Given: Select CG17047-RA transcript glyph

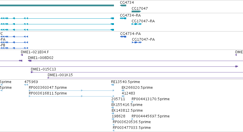Looking at the screenshot, I should coord(136,24).
